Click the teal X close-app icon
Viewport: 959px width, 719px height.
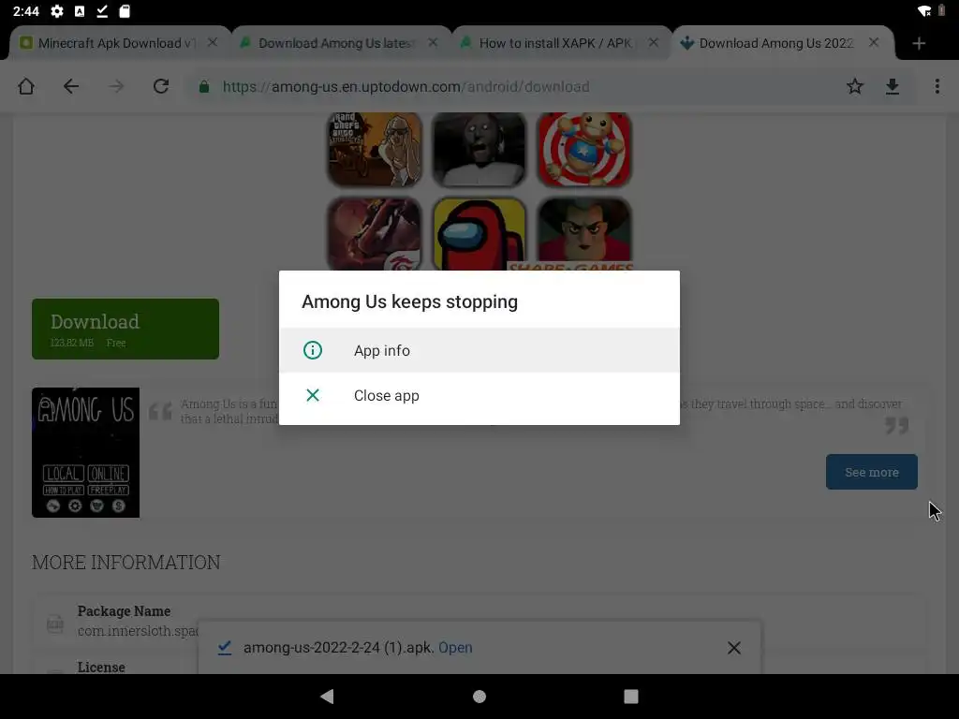coord(313,396)
